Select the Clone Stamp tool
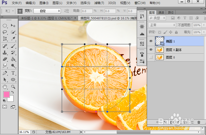The width and height of the screenshot is (206, 135). pyautogui.click(x=5, y=53)
